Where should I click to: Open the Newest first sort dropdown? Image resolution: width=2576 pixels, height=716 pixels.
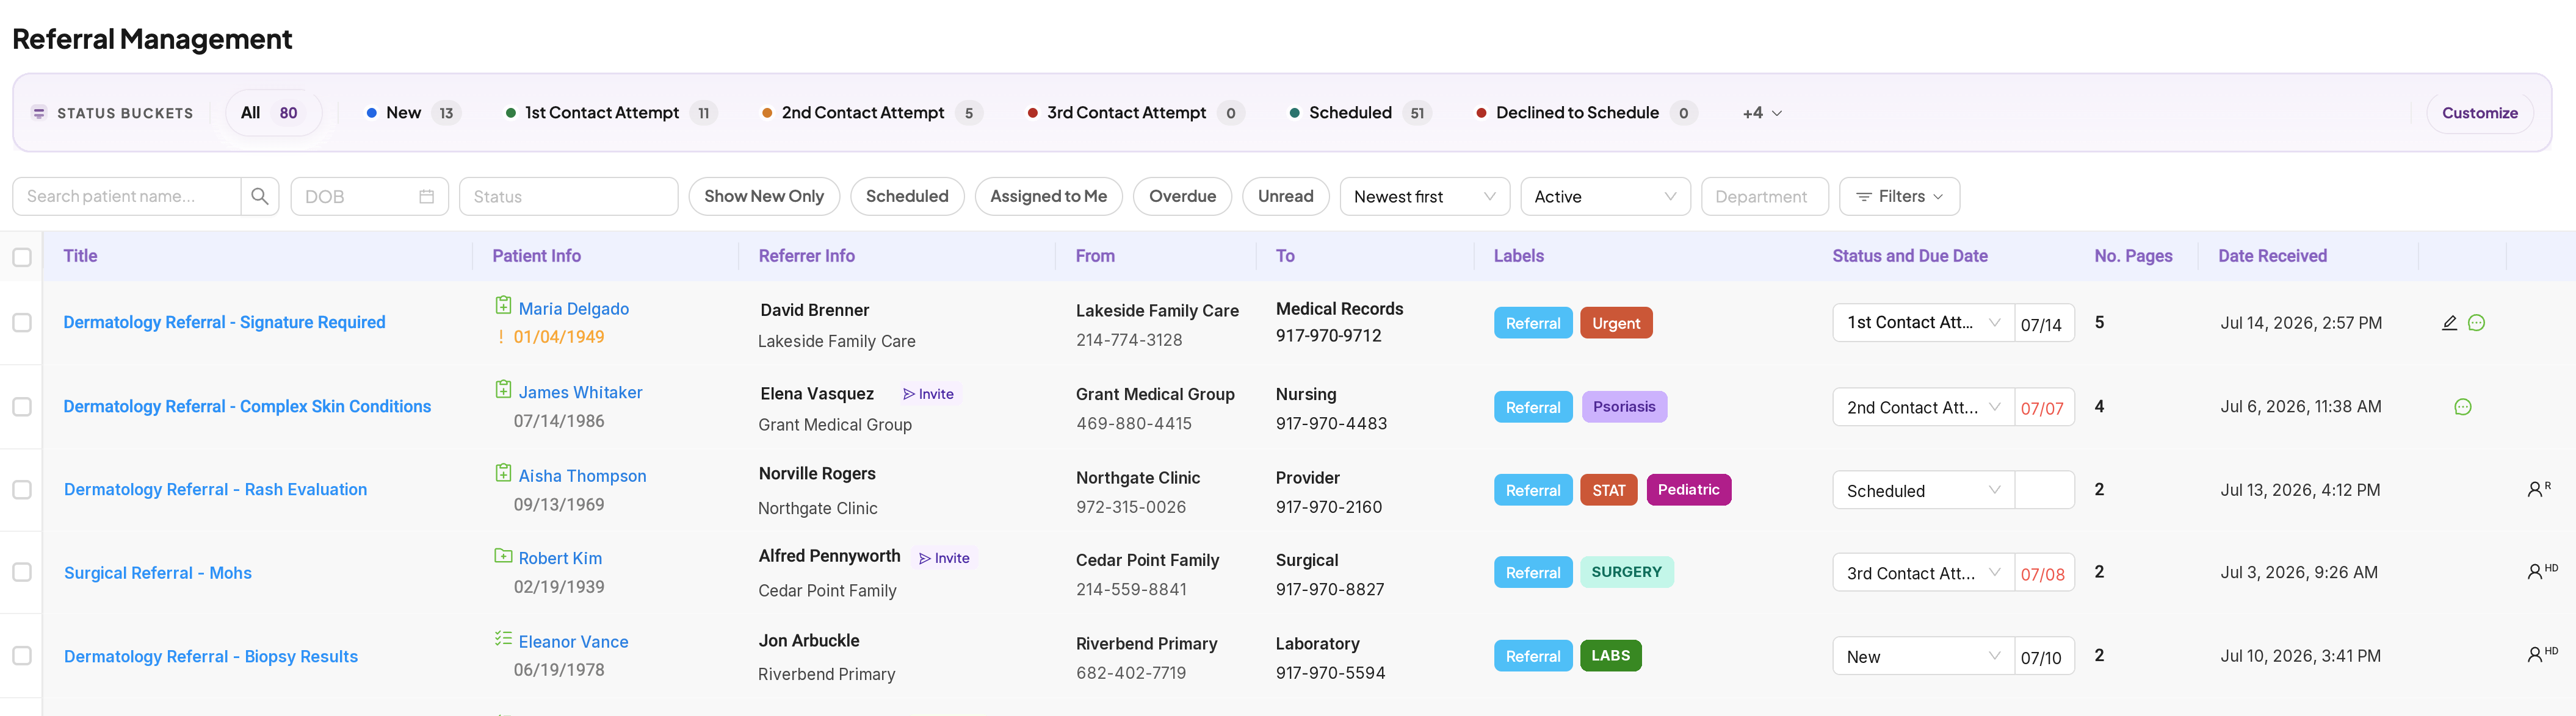1424,197
